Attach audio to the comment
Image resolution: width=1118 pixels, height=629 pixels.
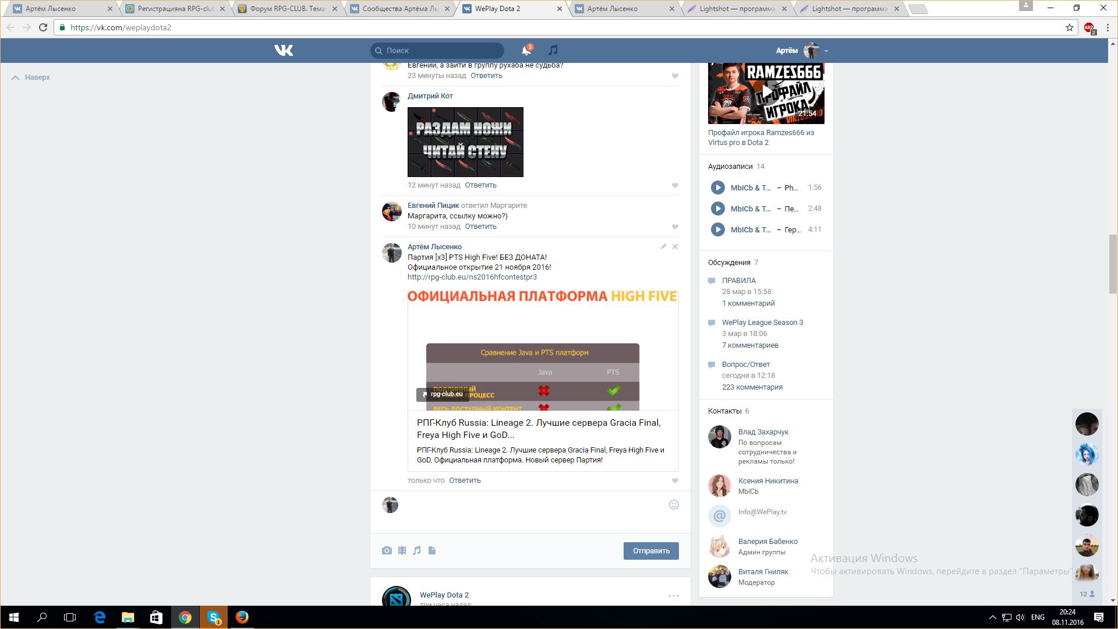tap(417, 550)
